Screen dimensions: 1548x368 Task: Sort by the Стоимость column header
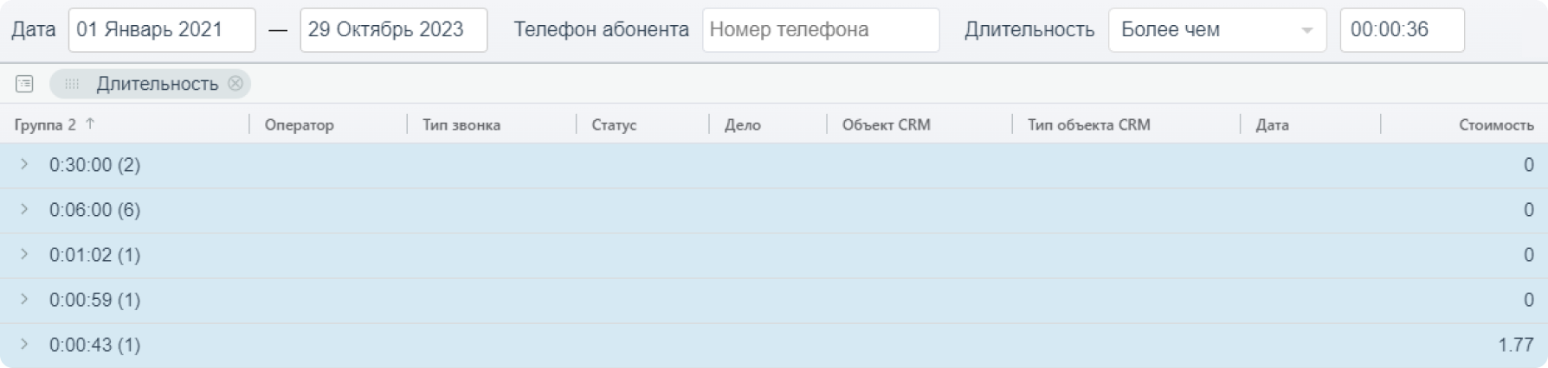point(1495,124)
